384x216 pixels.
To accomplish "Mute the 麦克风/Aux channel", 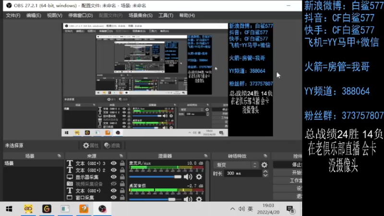I will (x=188, y=177).
